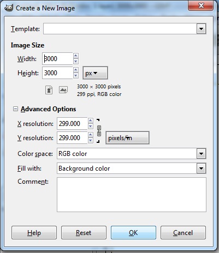Open the pixels/in resolution unit dropdown
Screen dimensions: 219x253
tap(127, 138)
